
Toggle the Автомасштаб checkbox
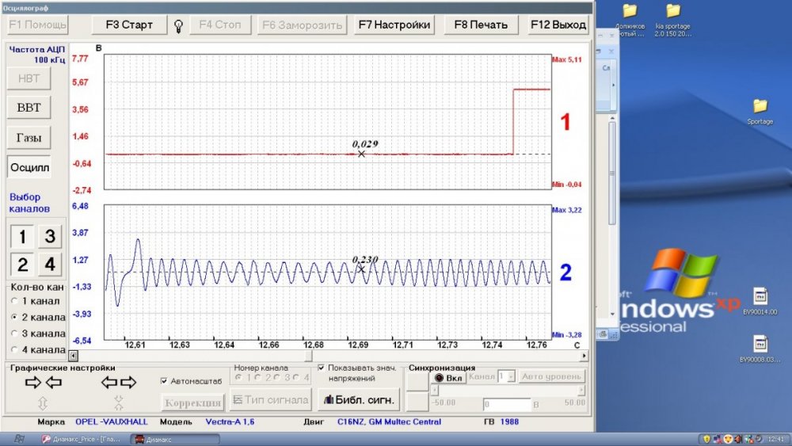point(165,380)
